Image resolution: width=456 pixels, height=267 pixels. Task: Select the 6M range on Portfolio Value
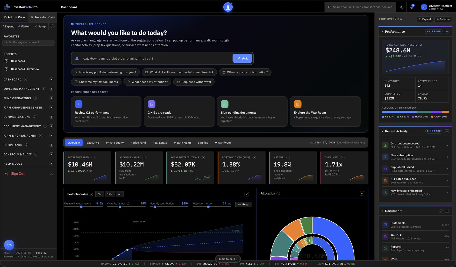tap(99, 194)
